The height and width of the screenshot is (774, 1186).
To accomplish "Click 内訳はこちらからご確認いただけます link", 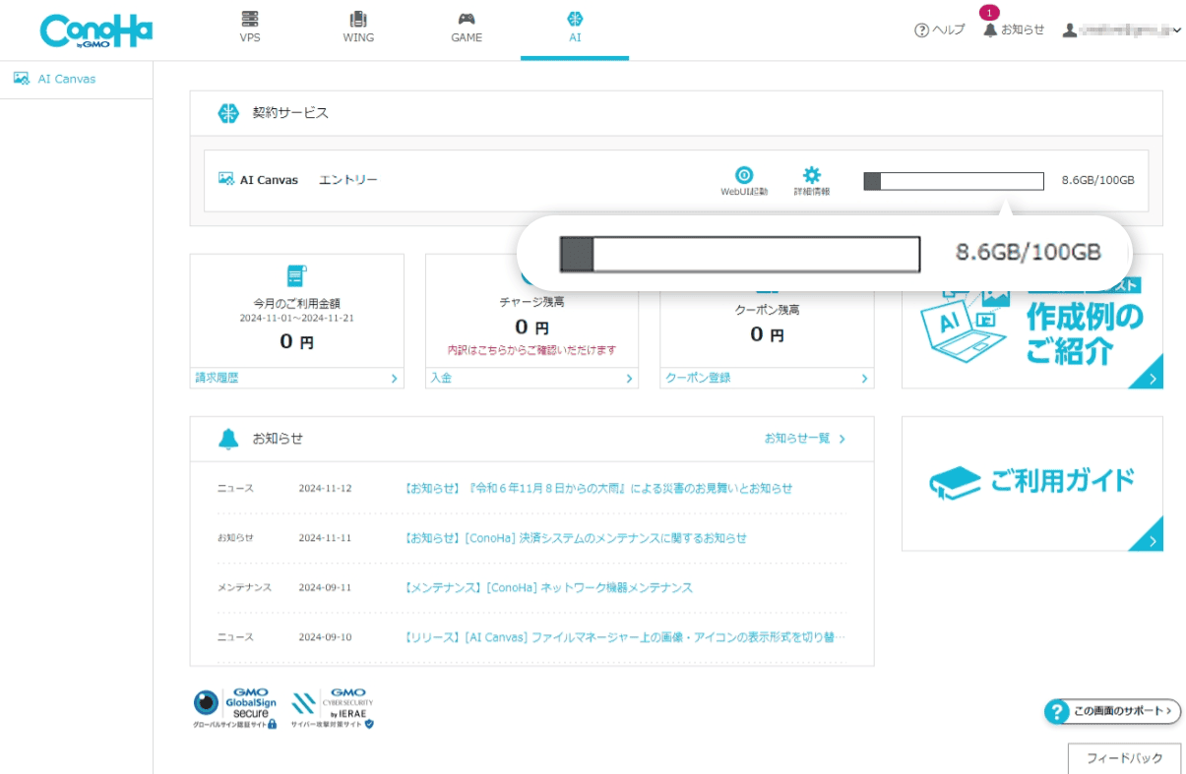I will (531, 350).
